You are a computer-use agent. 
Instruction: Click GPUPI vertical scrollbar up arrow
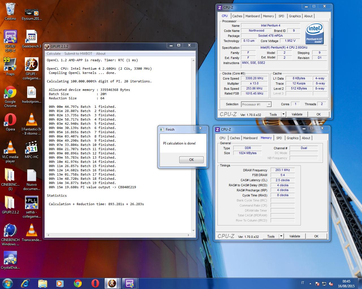(x=193, y=60)
